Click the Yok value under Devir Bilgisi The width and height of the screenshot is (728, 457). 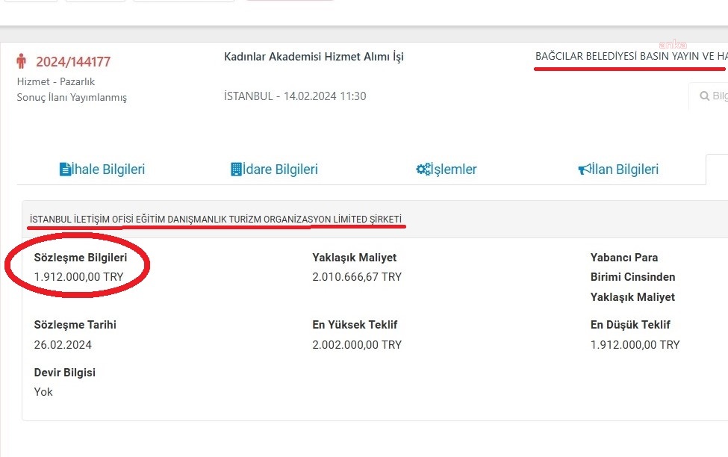(x=43, y=392)
